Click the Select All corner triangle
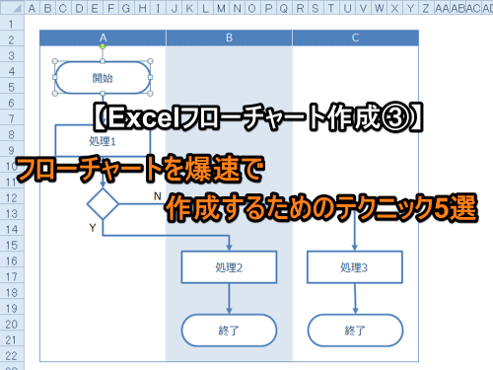This screenshot has width=493, height=370. click(x=12, y=7)
